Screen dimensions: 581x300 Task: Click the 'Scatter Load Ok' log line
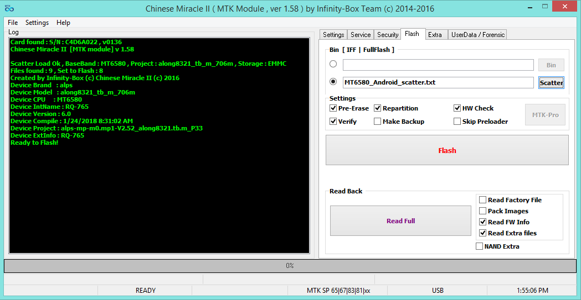click(148, 64)
